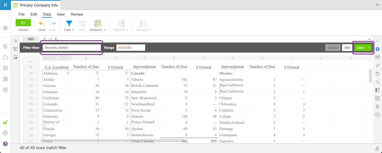Expand the formula bar chevron
This screenshot has width=382, height=153.
click(x=369, y=39)
